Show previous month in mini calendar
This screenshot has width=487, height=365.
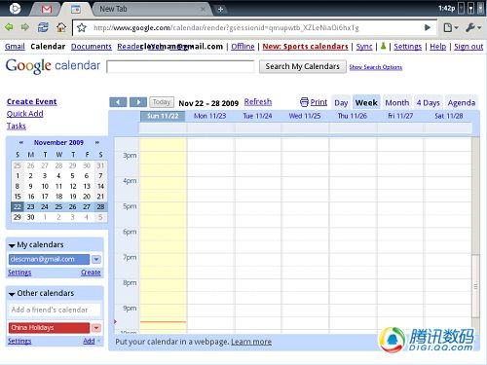coord(21,142)
